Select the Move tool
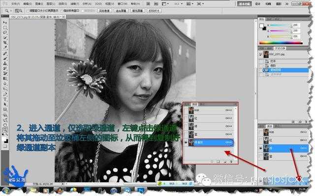 (x=5, y=23)
